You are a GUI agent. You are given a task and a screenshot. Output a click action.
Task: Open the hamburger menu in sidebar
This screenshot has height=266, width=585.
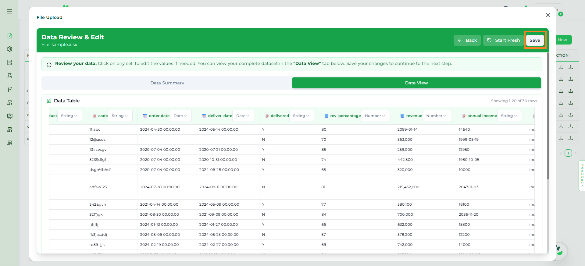(10, 11)
